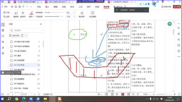182x102 pixels.
Task: Select the freehand curve drawing tool
Action: coord(16,14)
